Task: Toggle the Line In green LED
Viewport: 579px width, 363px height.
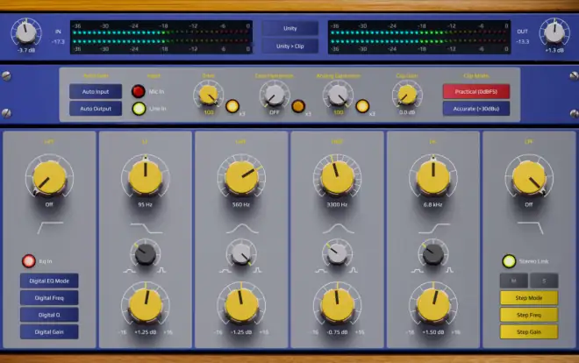Action: click(139, 109)
